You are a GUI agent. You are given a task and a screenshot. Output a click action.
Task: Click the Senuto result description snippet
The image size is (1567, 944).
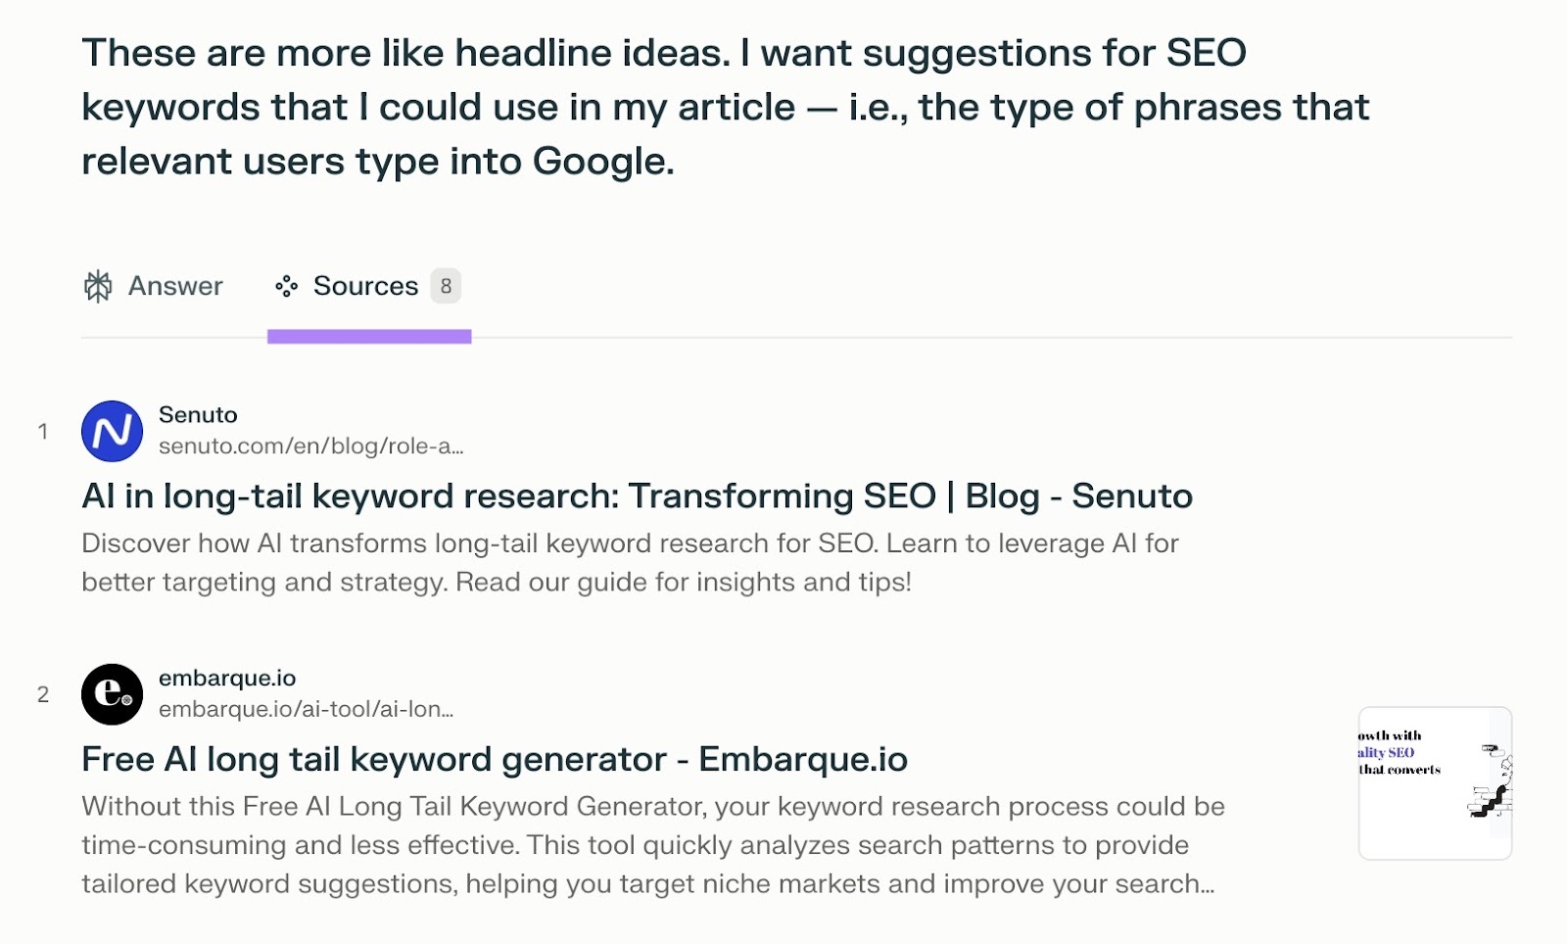coord(630,563)
